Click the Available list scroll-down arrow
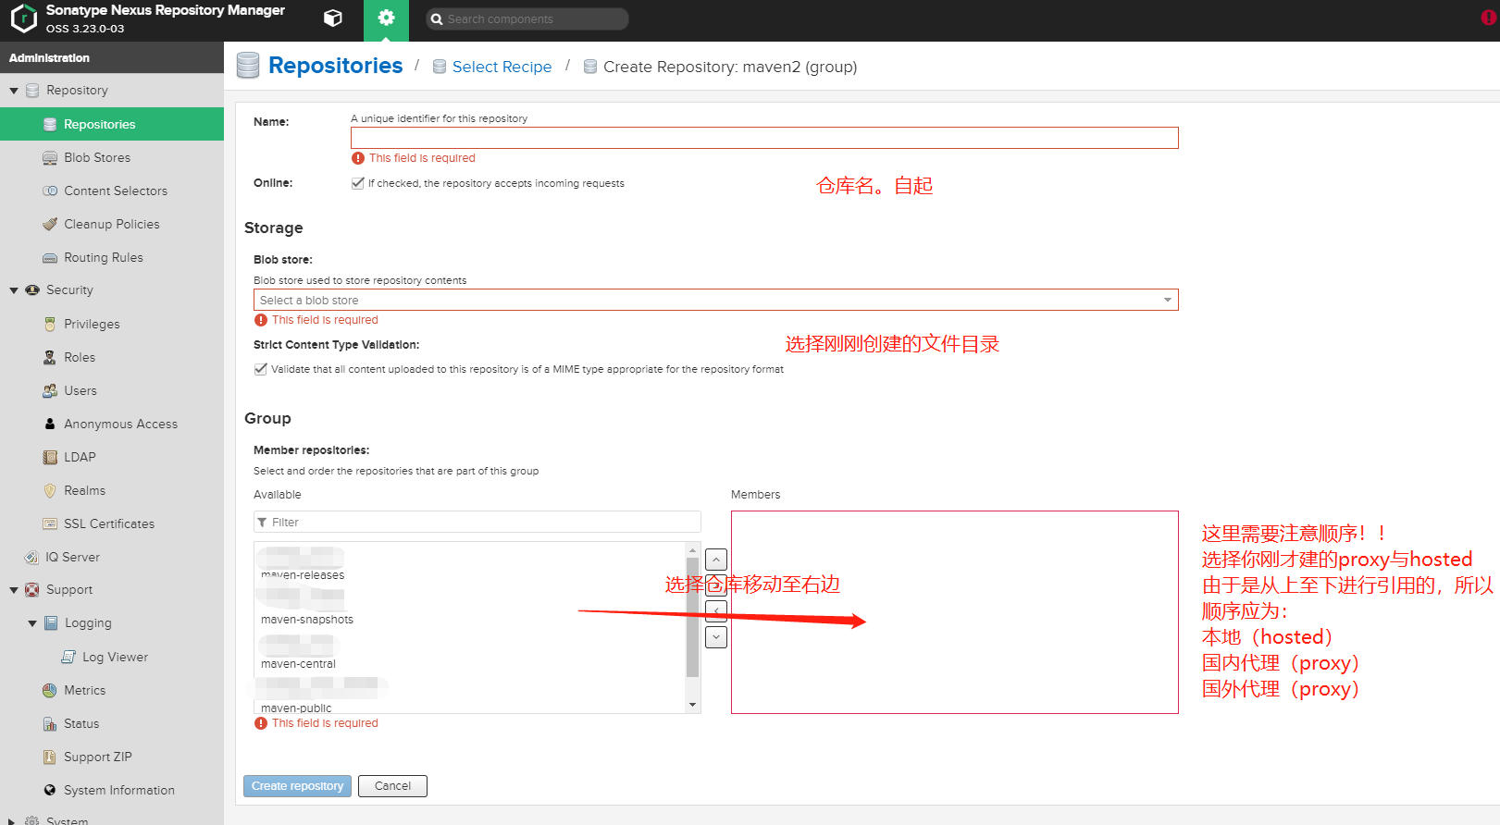Screen dimensions: 1500x825 tap(692, 706)
